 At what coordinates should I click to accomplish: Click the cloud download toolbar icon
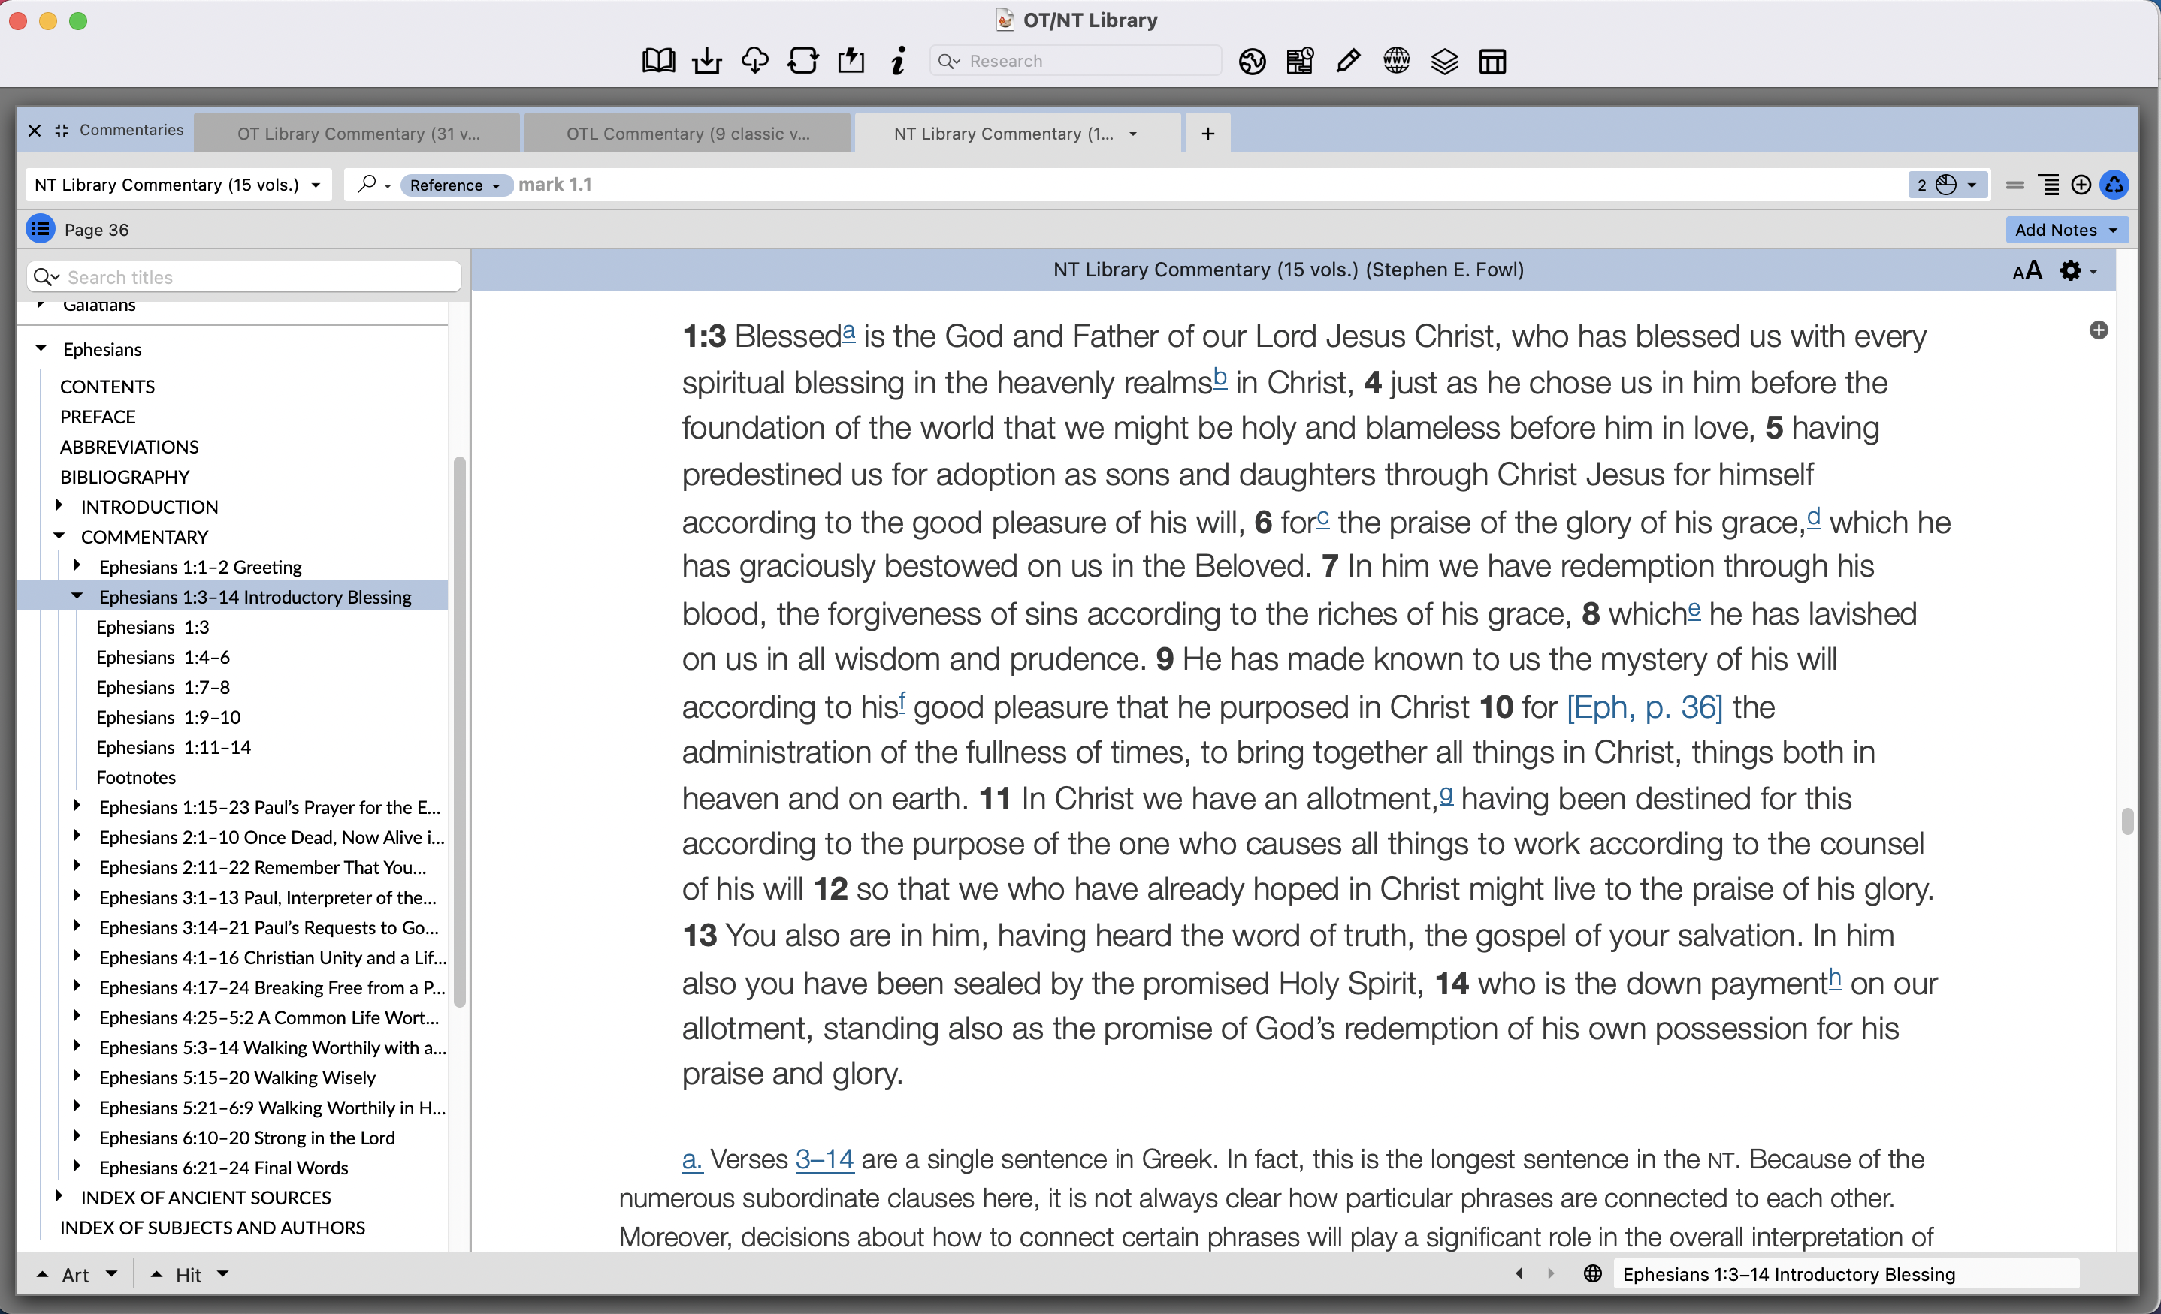point(754,59)
